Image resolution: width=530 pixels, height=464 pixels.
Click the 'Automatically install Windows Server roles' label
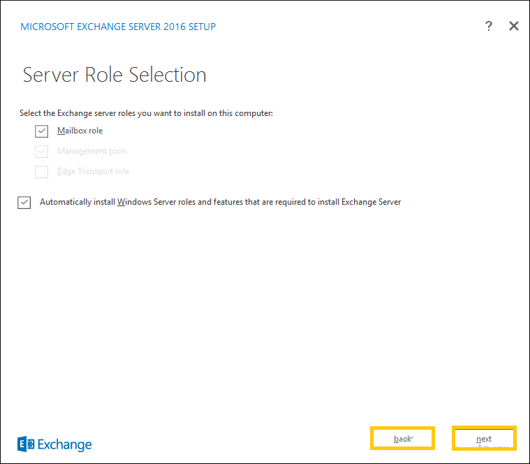tap(220, 202)
